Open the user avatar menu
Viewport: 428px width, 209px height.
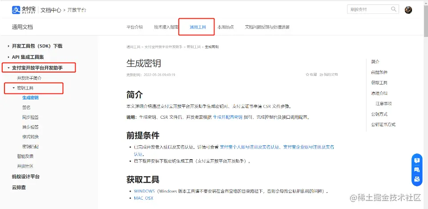408,10
